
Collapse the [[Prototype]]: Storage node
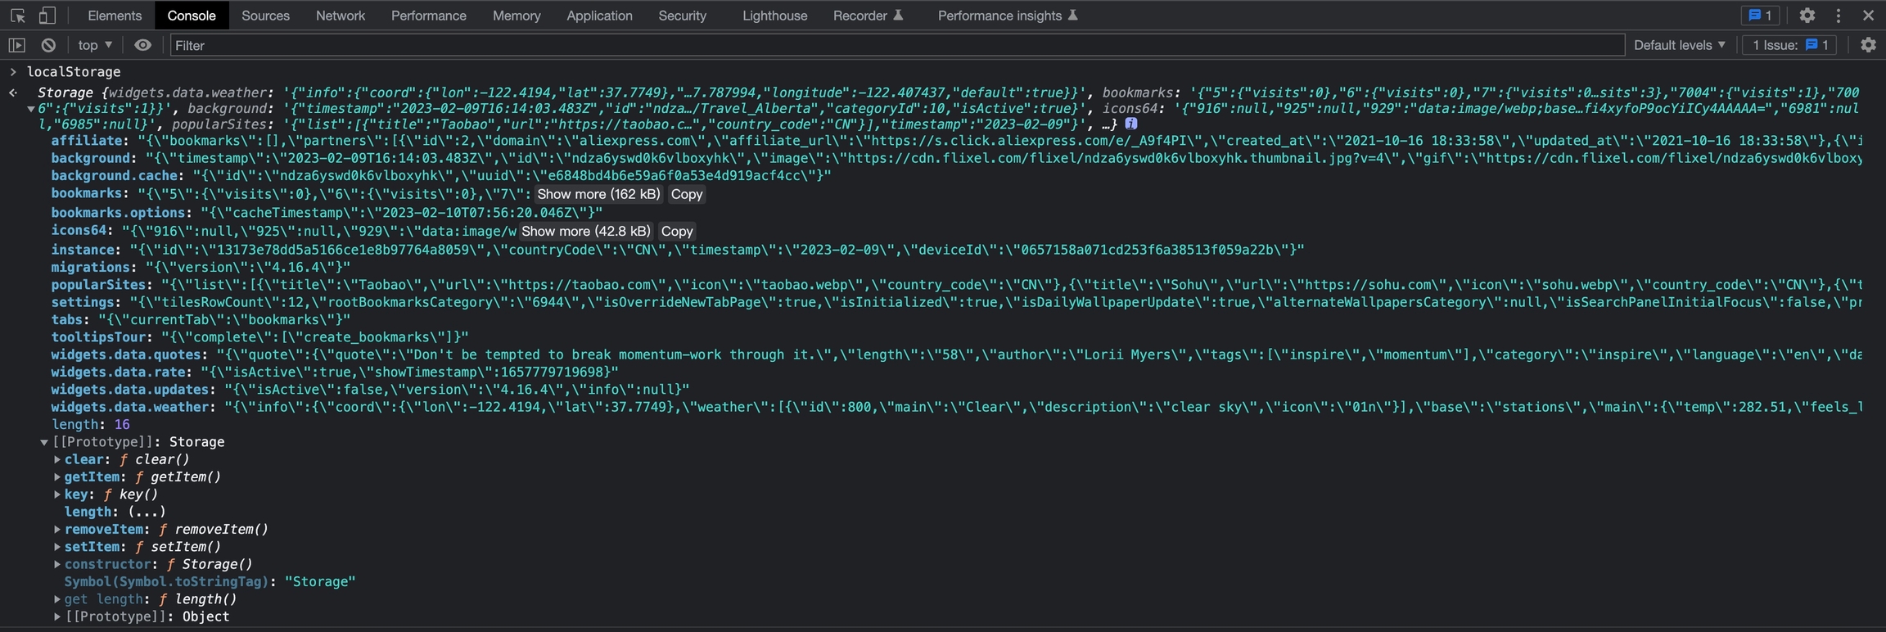coord(44,442)
